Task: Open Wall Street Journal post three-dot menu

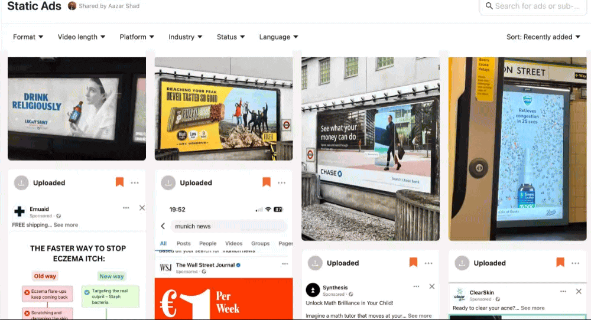Action: coord(285,264)
